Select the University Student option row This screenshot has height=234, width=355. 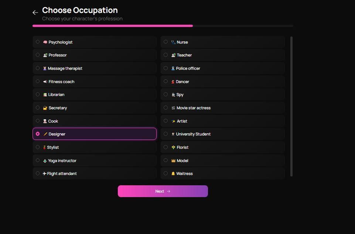(x=222, y=134)
